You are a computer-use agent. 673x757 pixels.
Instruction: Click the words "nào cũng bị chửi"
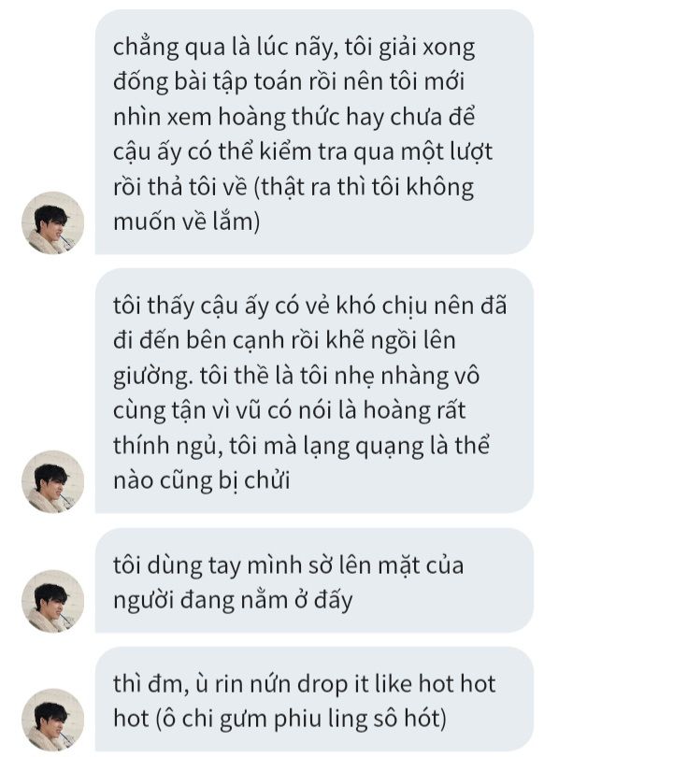point(201,481)
